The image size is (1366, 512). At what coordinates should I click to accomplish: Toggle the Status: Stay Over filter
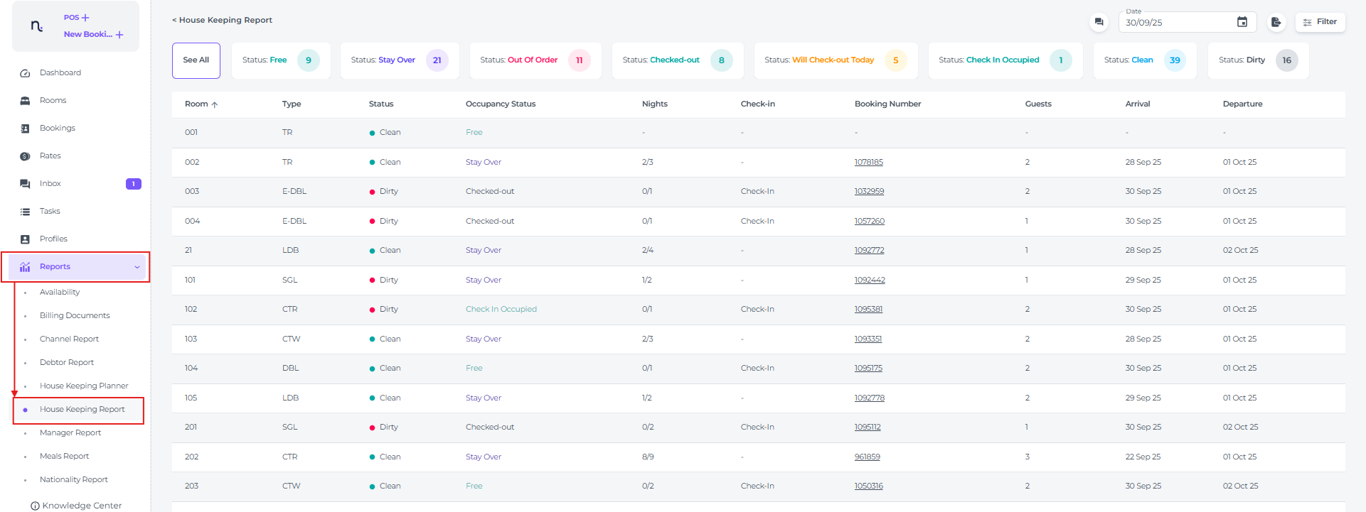point(399,60)
